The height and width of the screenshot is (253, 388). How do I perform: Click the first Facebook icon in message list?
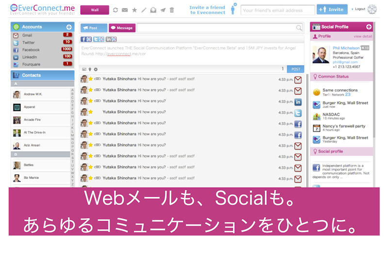[x=298, y=124]
